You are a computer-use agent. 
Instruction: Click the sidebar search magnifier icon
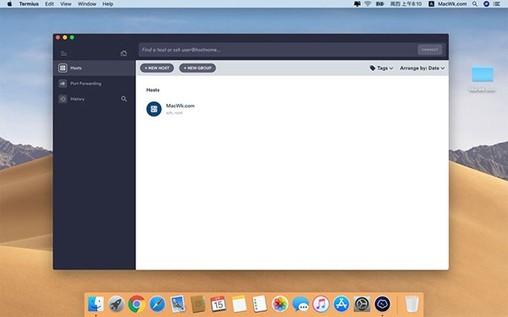point(124,99)
